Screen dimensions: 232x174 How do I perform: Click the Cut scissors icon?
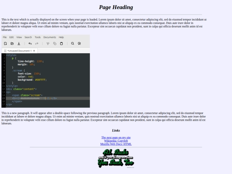(48, 43)
